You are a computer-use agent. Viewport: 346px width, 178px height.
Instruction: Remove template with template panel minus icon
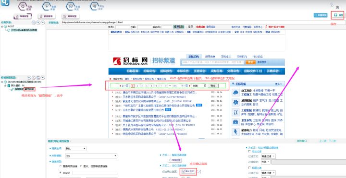click(x=43, y=78)
